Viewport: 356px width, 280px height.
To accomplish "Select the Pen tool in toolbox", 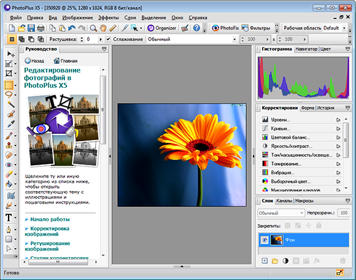I will [9, 230].
